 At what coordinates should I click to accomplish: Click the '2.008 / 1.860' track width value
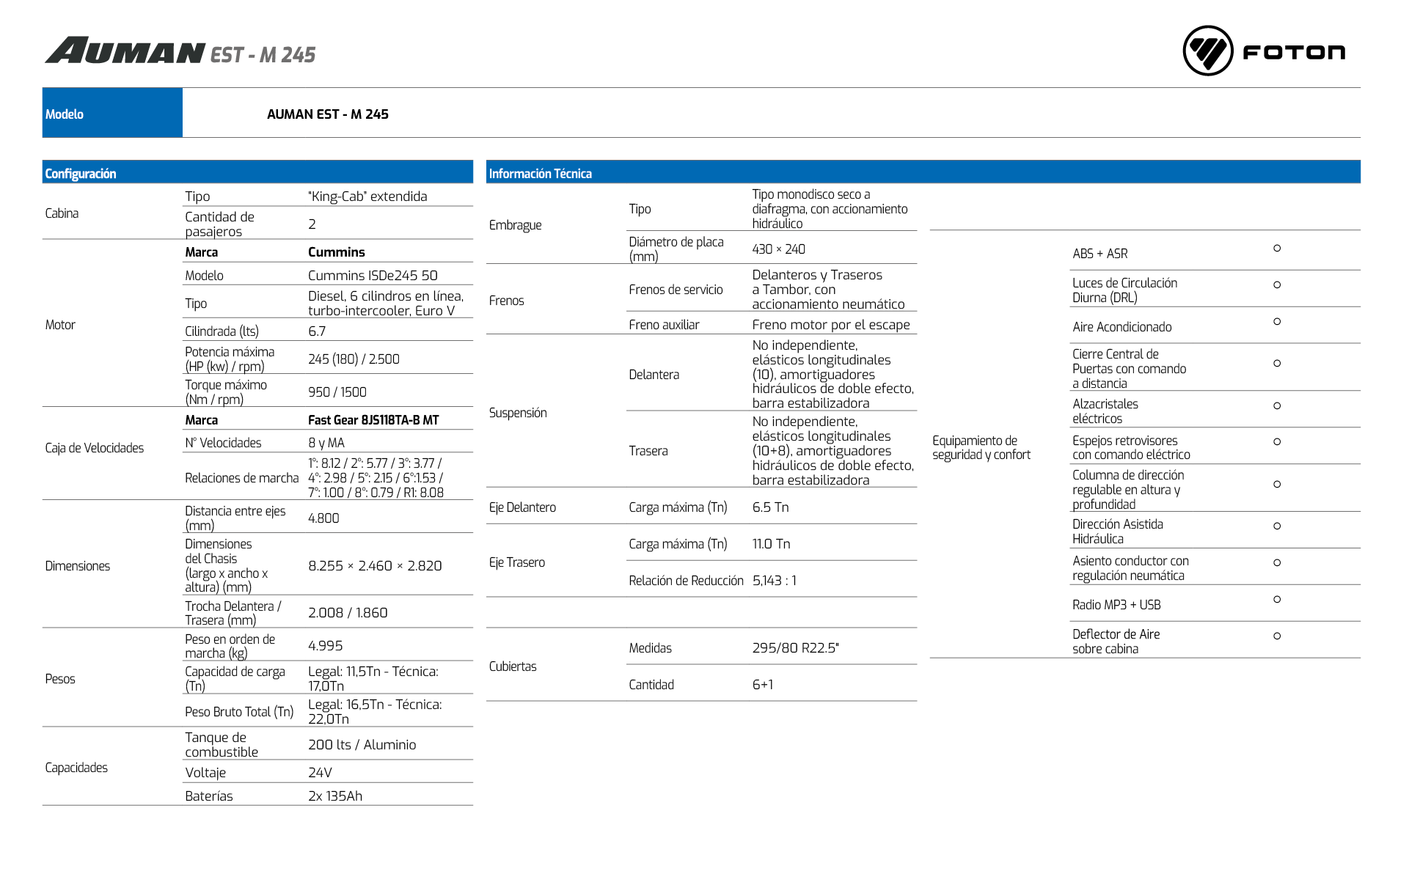tap(348, 613)
